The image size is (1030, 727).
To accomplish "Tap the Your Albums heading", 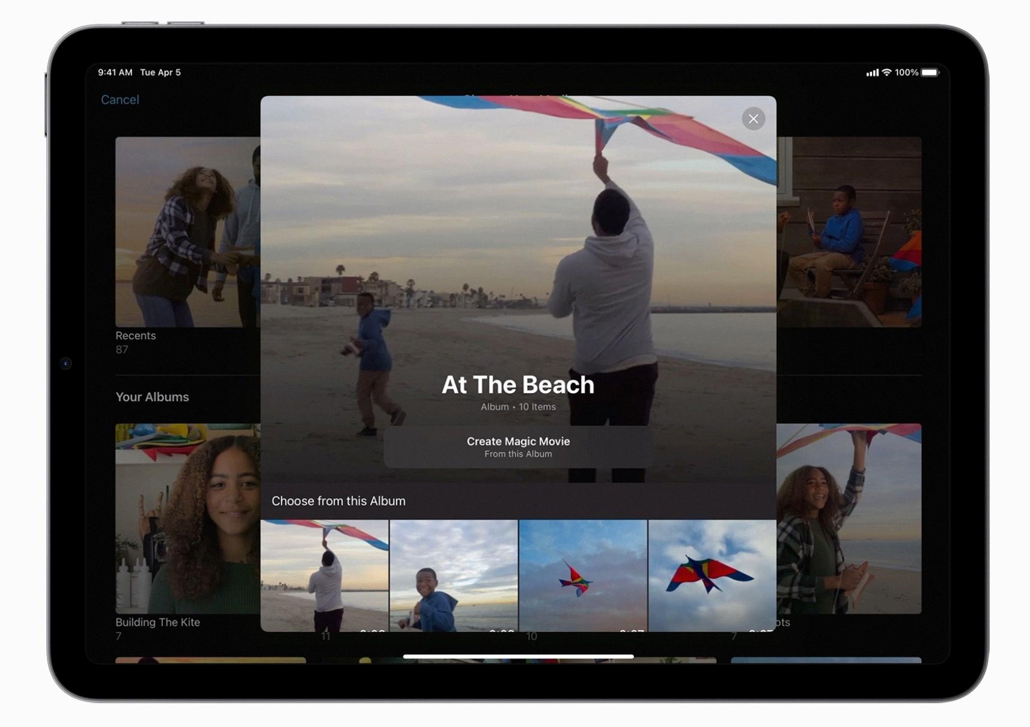I will [x=152, y=397].
